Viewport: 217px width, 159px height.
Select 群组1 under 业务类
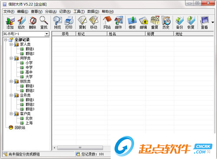[30, 100]
